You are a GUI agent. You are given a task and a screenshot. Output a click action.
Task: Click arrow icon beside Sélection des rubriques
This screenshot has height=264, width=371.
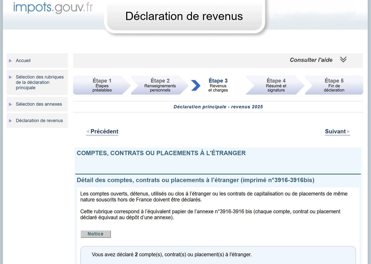click(10, 77)
